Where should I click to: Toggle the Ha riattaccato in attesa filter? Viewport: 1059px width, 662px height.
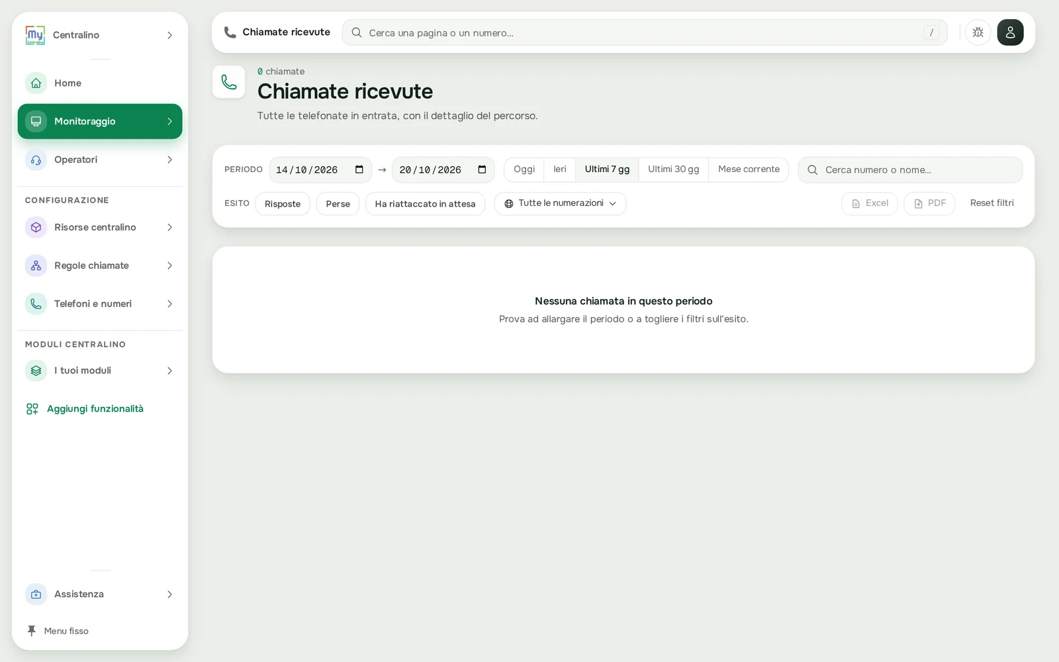coord(425,204)
